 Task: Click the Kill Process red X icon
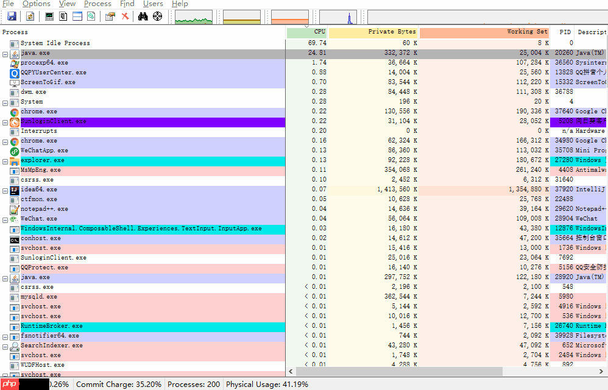(x=125, y=16)
